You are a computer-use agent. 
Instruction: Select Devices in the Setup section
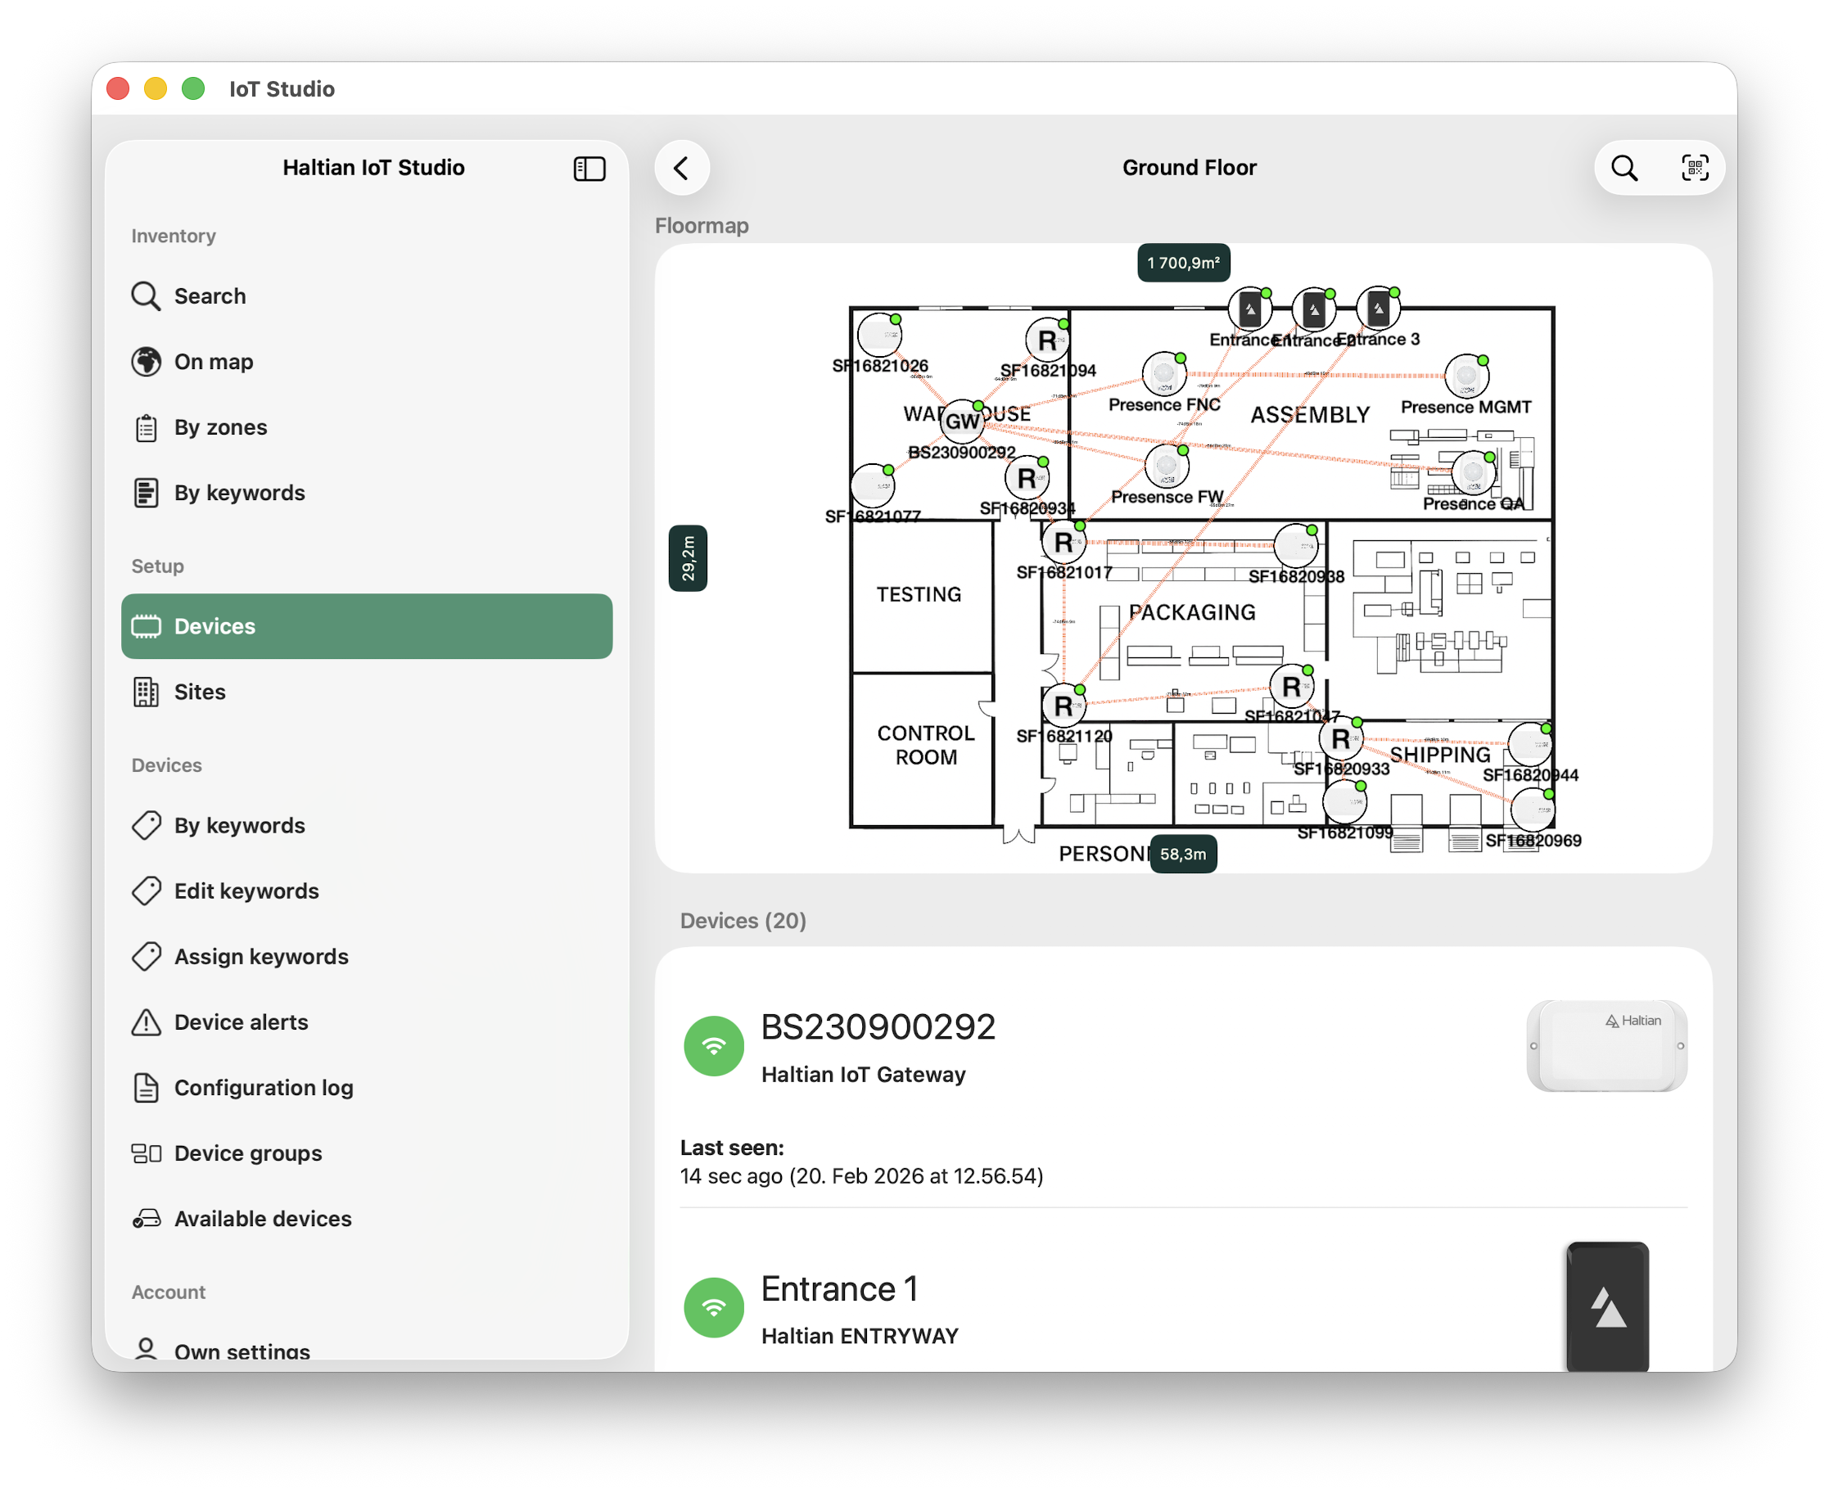pyautogui.click(x=214, y=626)
